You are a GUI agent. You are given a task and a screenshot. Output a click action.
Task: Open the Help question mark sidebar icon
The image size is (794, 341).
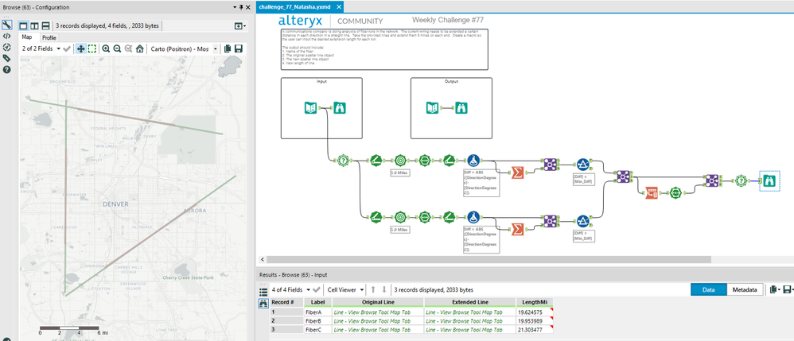tap(6, 70)
